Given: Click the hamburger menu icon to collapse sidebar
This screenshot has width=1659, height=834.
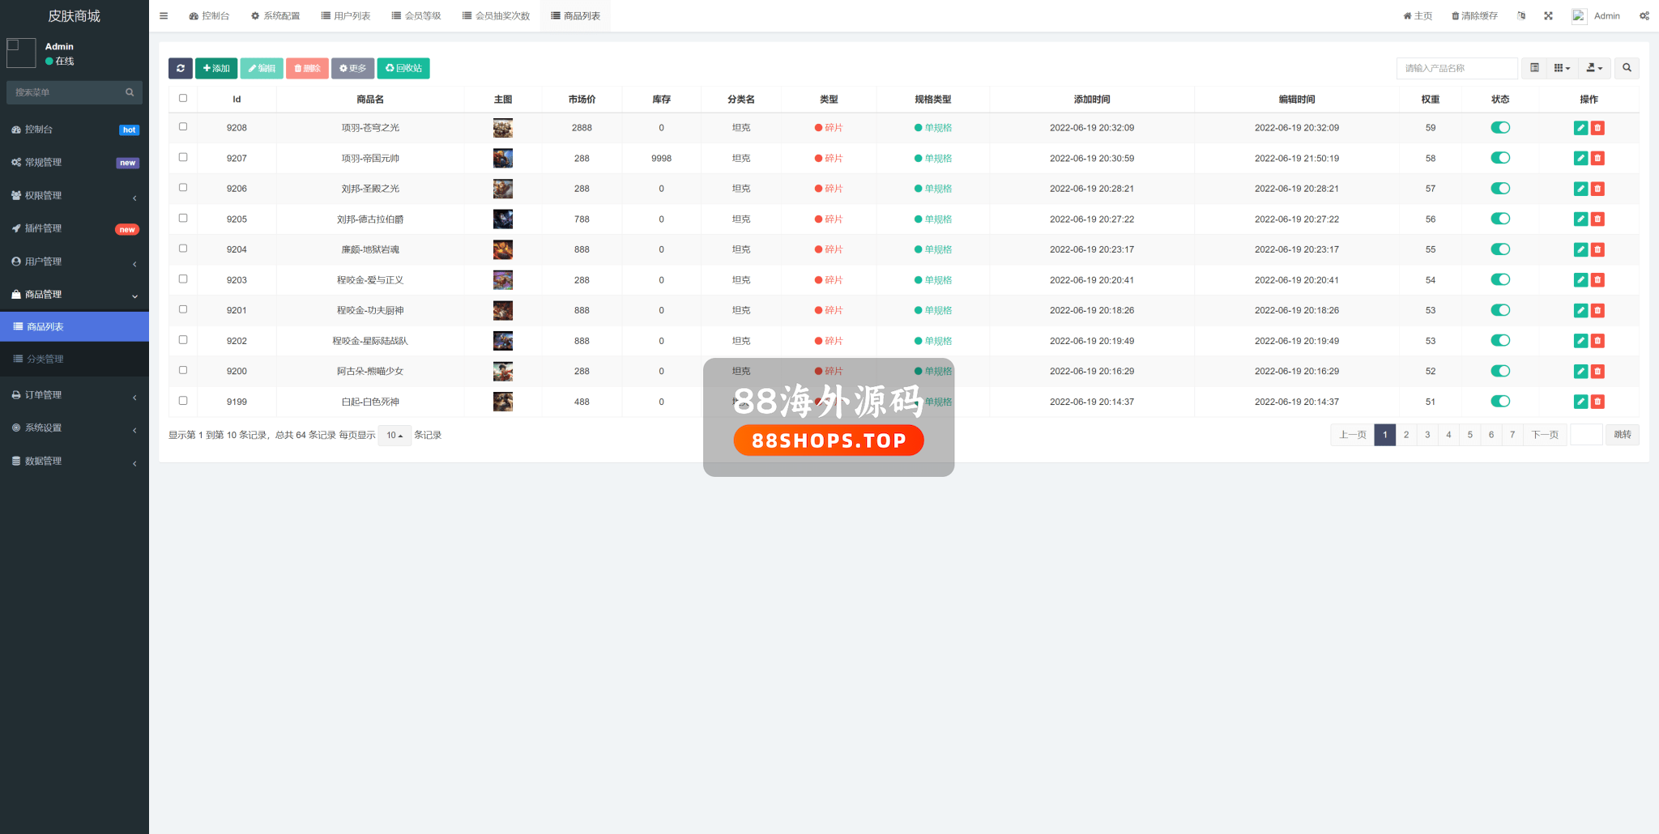Looking at the screenshot, I should point(164,16).
